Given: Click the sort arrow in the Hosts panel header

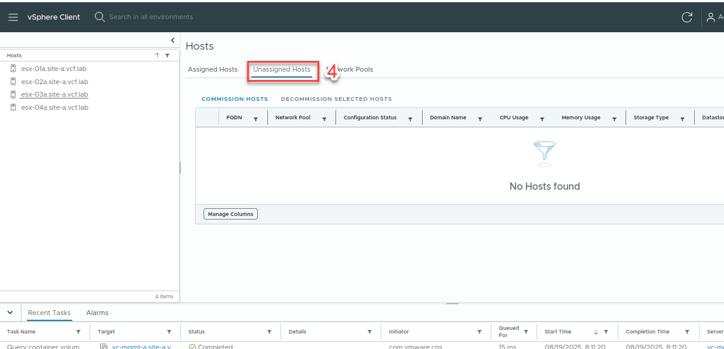Looking at the screenshot, I should [157, 54].
